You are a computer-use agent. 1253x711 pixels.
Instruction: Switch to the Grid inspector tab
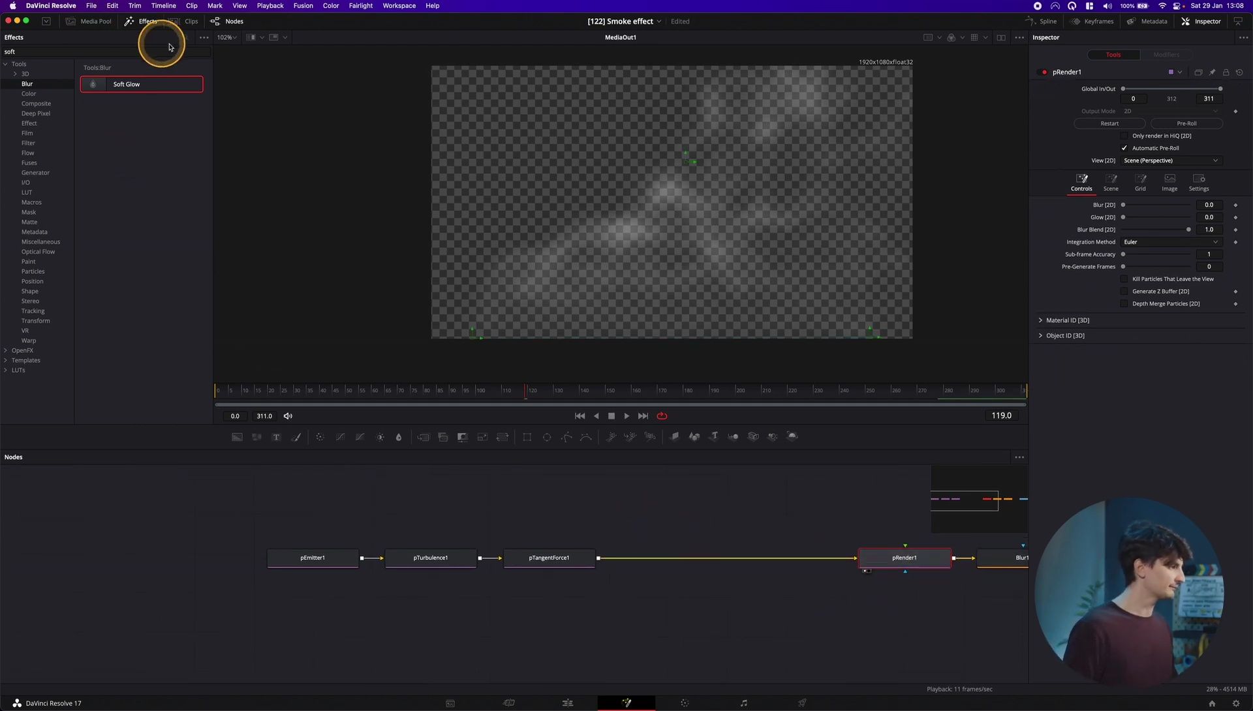1140,183
